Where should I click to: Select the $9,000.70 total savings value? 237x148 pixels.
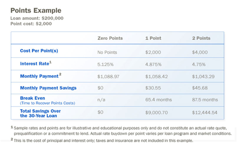[x=157, y=113]
